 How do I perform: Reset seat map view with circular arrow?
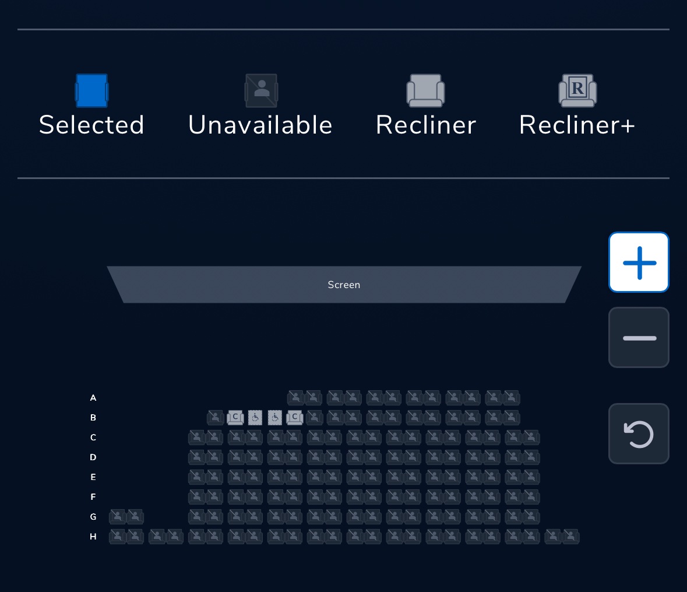click(639, 434)
